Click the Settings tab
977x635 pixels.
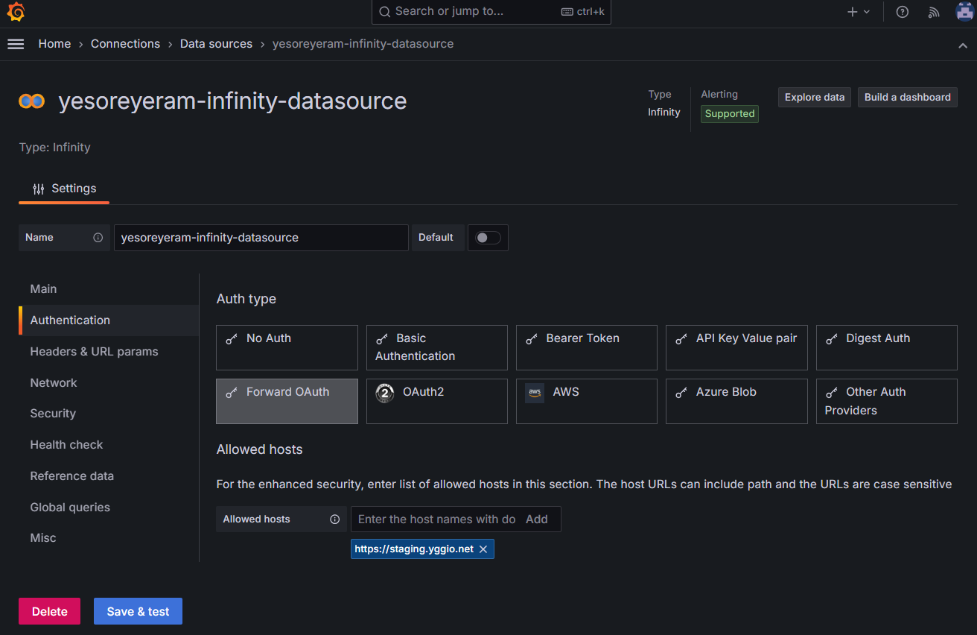[65, 189]
